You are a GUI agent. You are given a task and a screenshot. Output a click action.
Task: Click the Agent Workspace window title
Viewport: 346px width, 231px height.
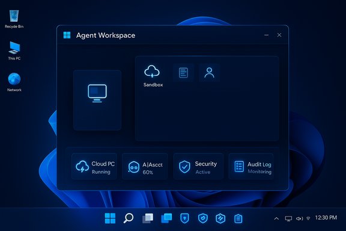point(106,35)
